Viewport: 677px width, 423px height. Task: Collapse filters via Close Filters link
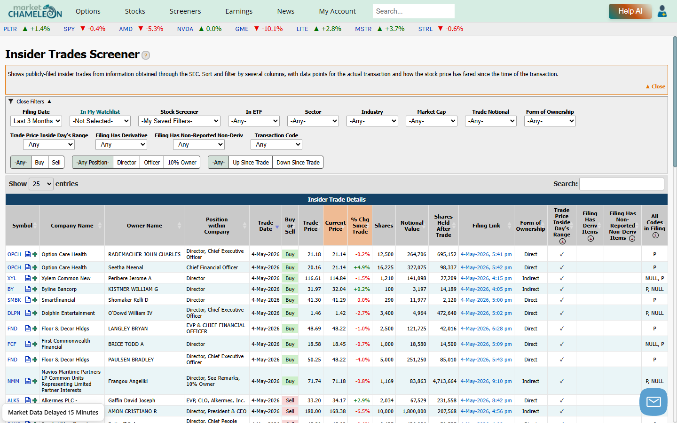[30, 102]
